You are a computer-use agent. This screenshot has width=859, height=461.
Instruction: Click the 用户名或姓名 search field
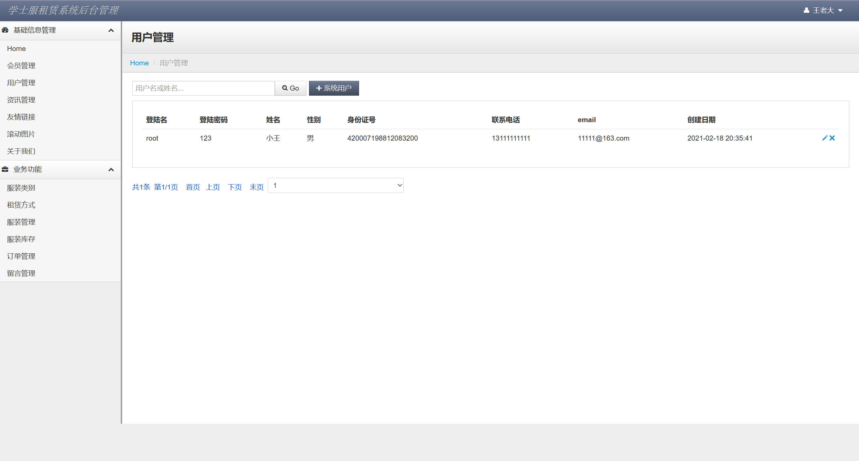pos(203,88)
